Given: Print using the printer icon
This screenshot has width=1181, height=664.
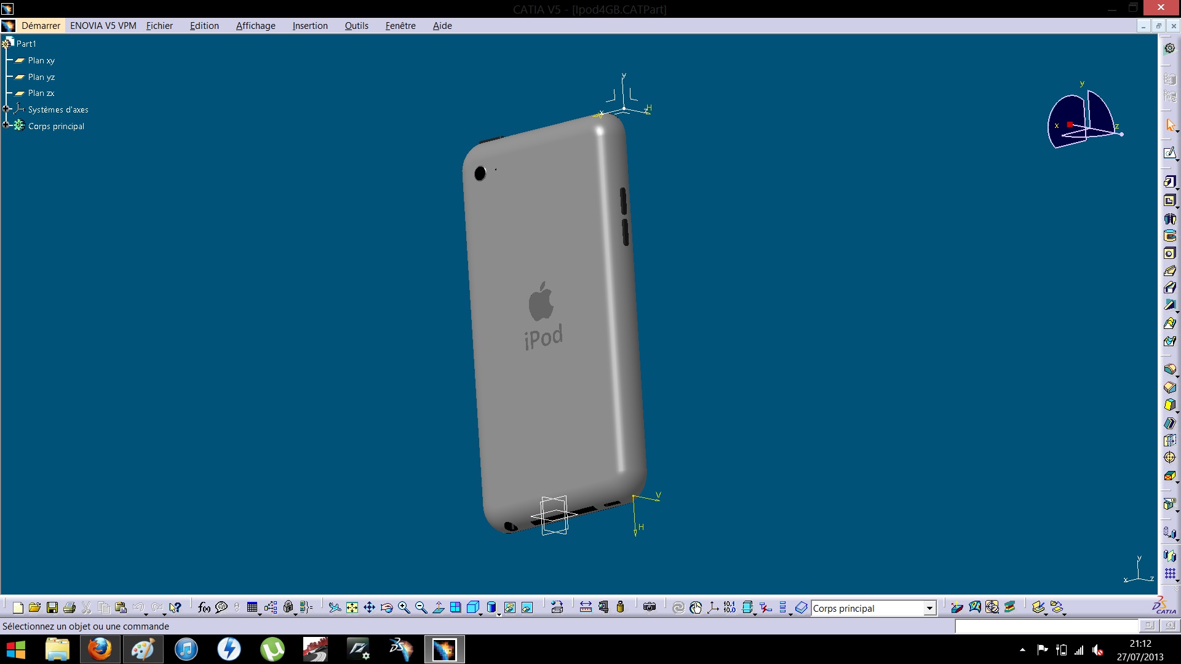Looking at the screenshot, I should [x=70, y=608].
